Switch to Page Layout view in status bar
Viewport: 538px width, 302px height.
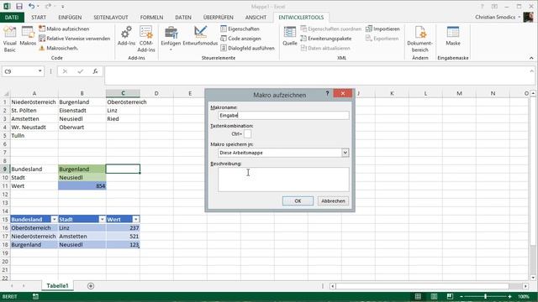(x=434, y=296)
